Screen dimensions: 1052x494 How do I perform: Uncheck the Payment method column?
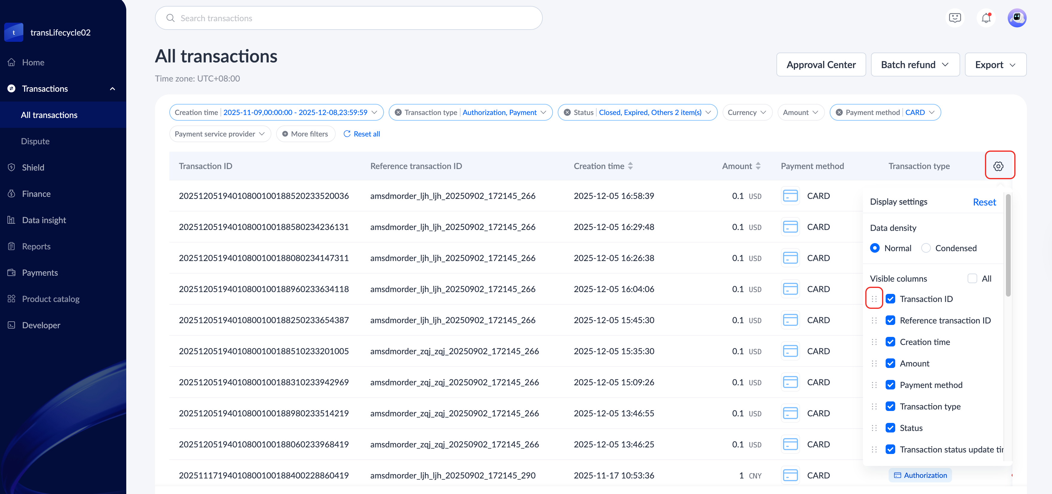pos(890,385)
